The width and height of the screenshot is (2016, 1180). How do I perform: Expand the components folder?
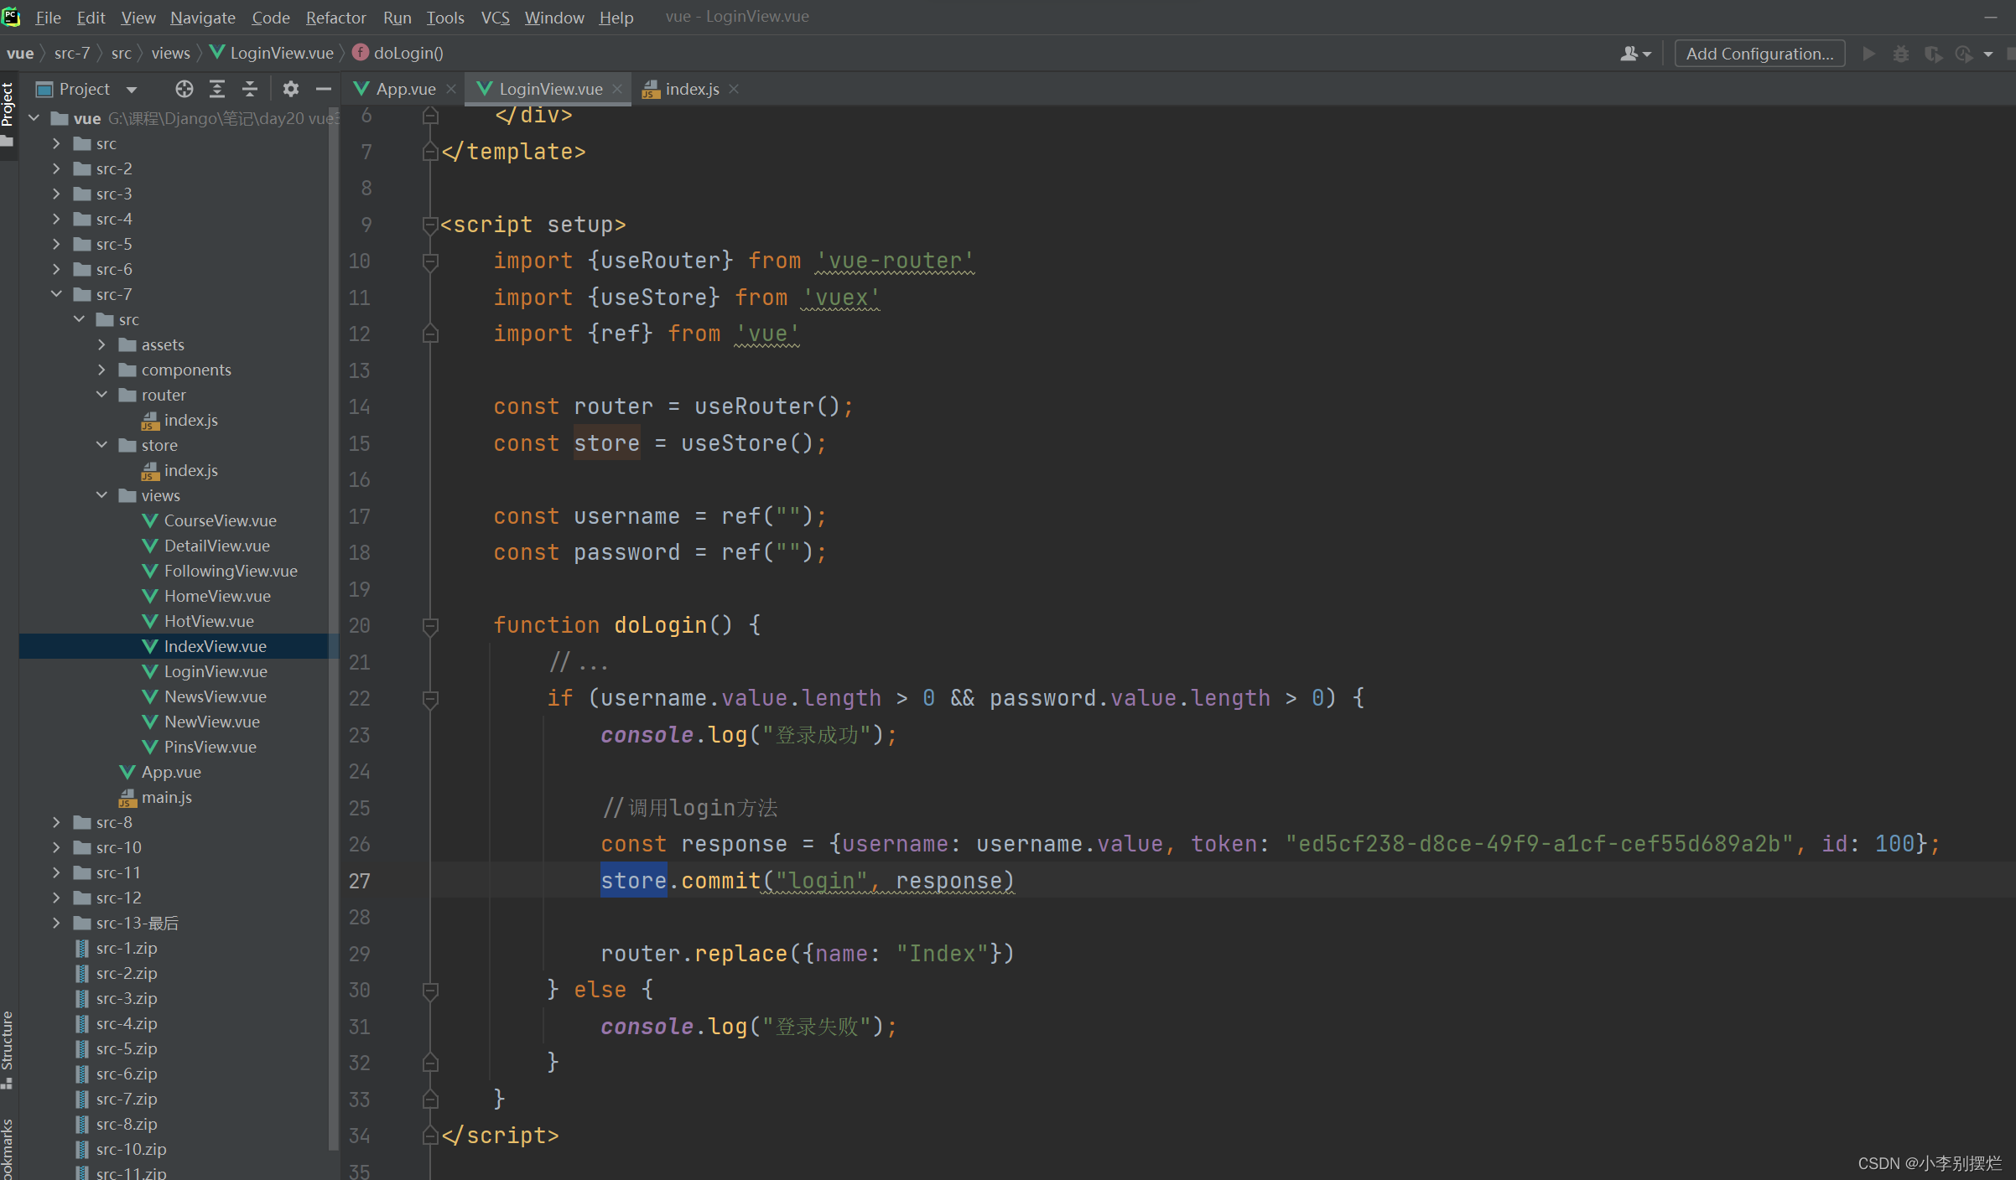coord(101,370)
